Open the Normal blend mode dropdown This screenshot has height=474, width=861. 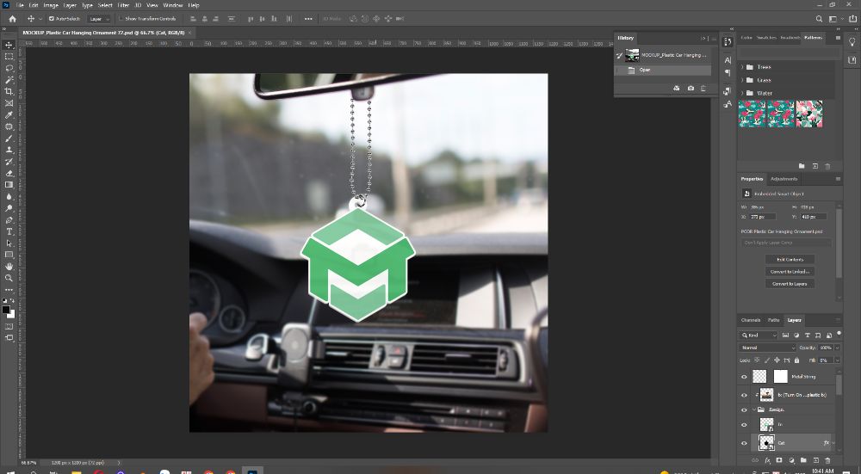(x=767, y=348)
